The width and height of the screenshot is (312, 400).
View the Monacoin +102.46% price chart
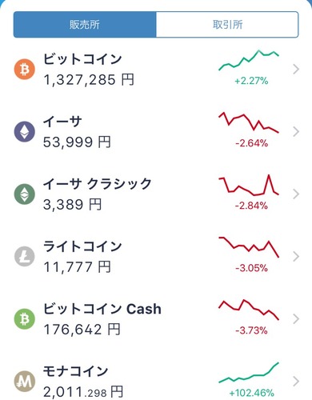pyautogui.click(x=249, y=373)
